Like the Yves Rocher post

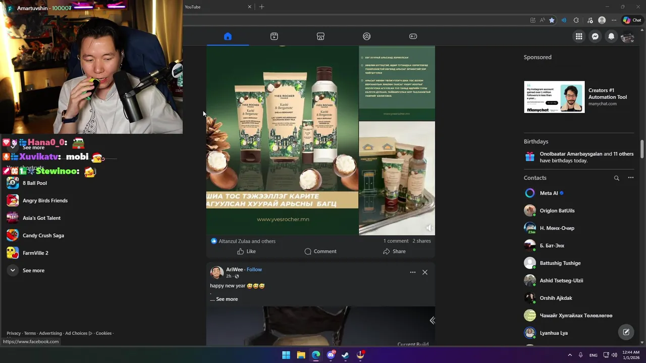pyautogui.click(x=246, y=251)
